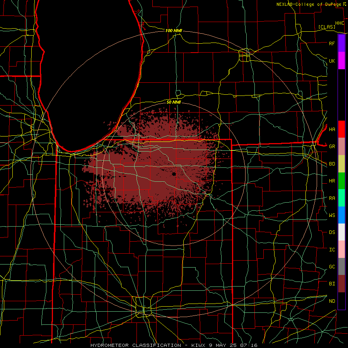Click the 'KIWX' radar site identifier
Screen dimensions: 348x348
(199, 345)
